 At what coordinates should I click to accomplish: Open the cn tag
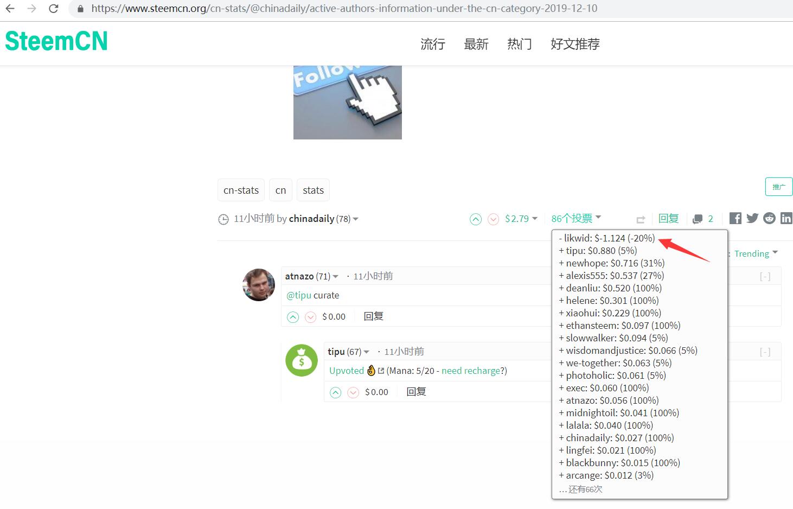click(x=280, y=190)
